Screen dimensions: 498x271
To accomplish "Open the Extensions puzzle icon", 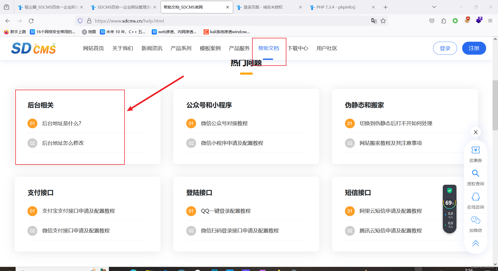I will pos(444,21).
